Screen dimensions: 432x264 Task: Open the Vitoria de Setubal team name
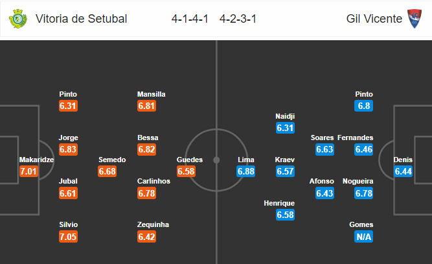(x=81, y=19)
